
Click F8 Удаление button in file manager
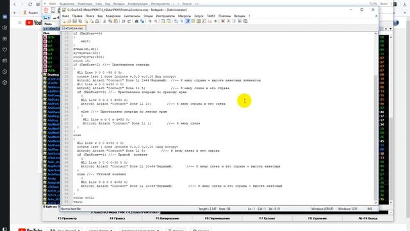(x=317, y=218)
